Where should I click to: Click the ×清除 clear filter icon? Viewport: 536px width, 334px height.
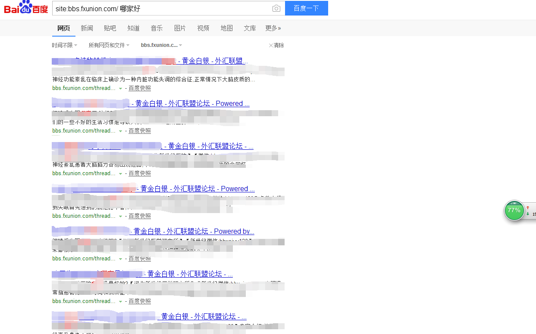click(x=276, y=45)
